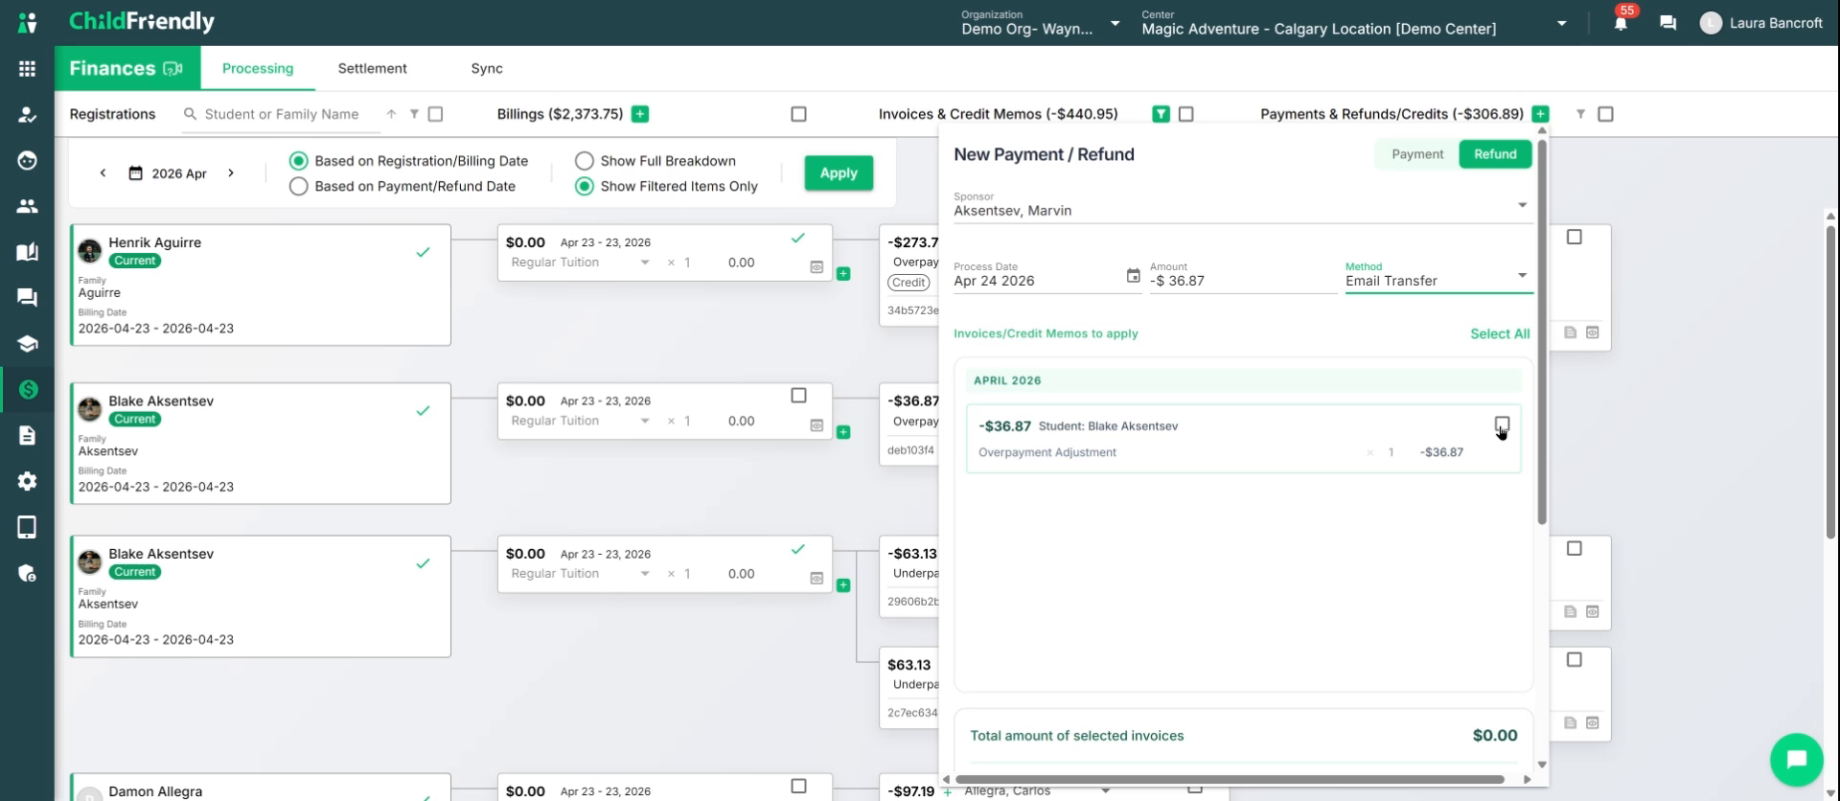Select Based on Payment/Refund Date radio
The image size is (1840, 801).
[299, 186]
